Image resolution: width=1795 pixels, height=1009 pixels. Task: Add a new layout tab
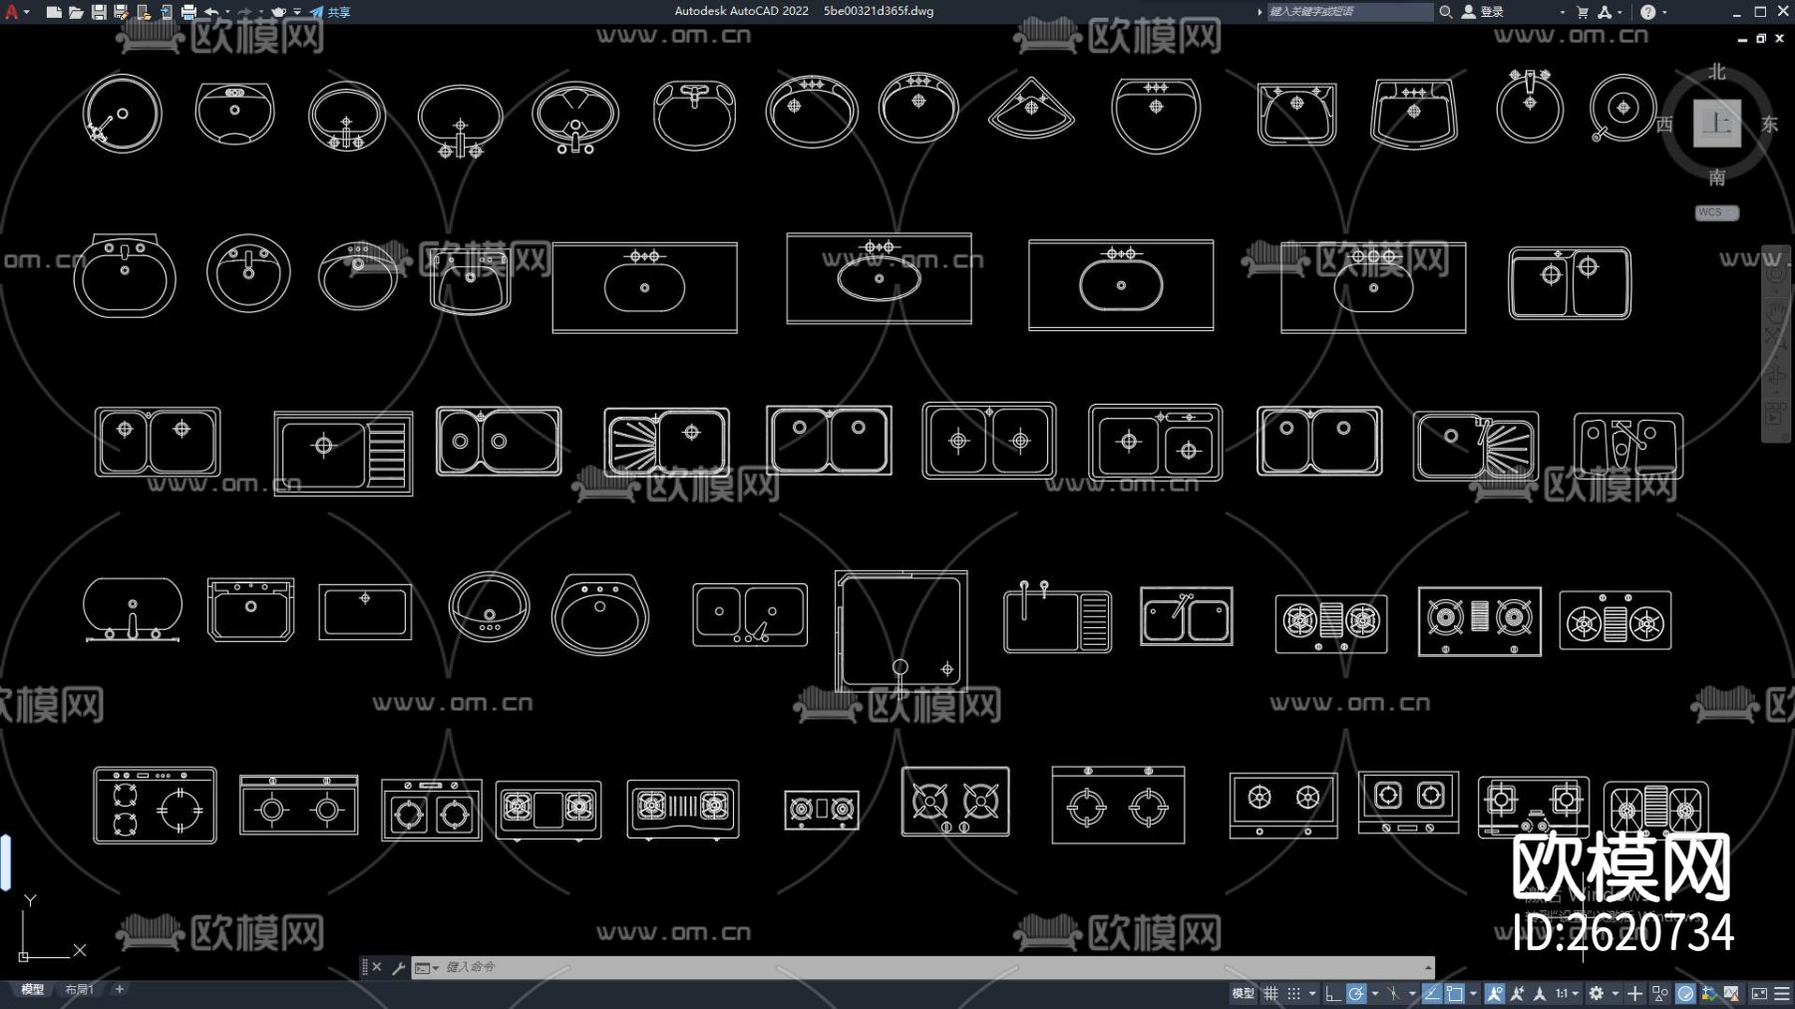pyautogui.click(x=120, y=989)
